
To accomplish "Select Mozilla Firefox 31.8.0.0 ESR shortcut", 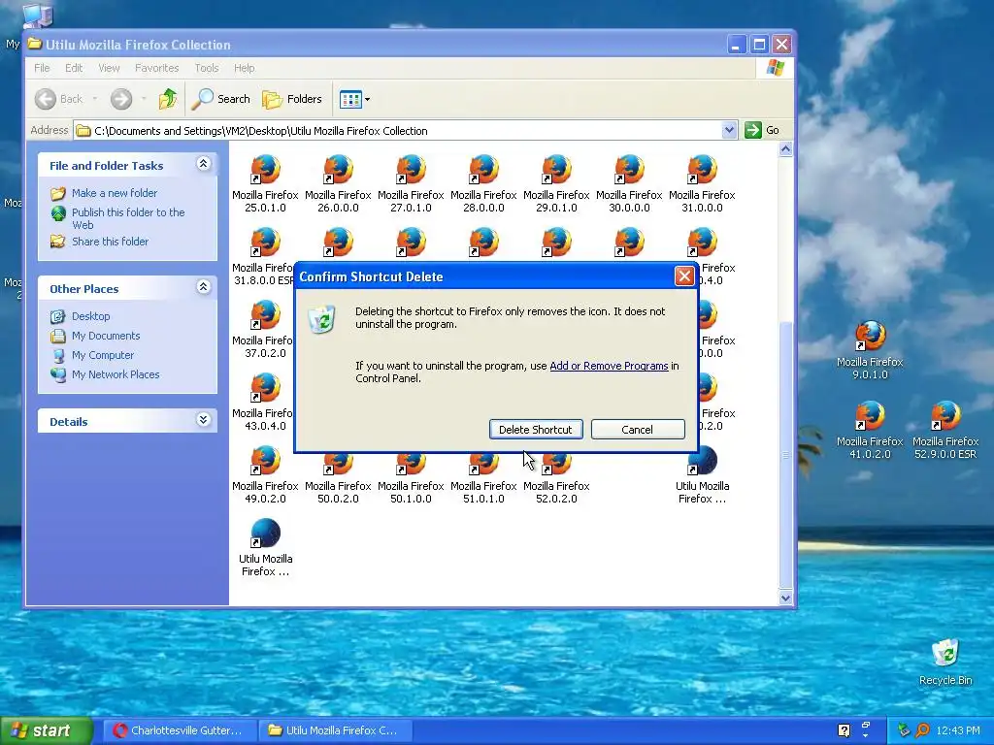I will (x=264, y=255).
